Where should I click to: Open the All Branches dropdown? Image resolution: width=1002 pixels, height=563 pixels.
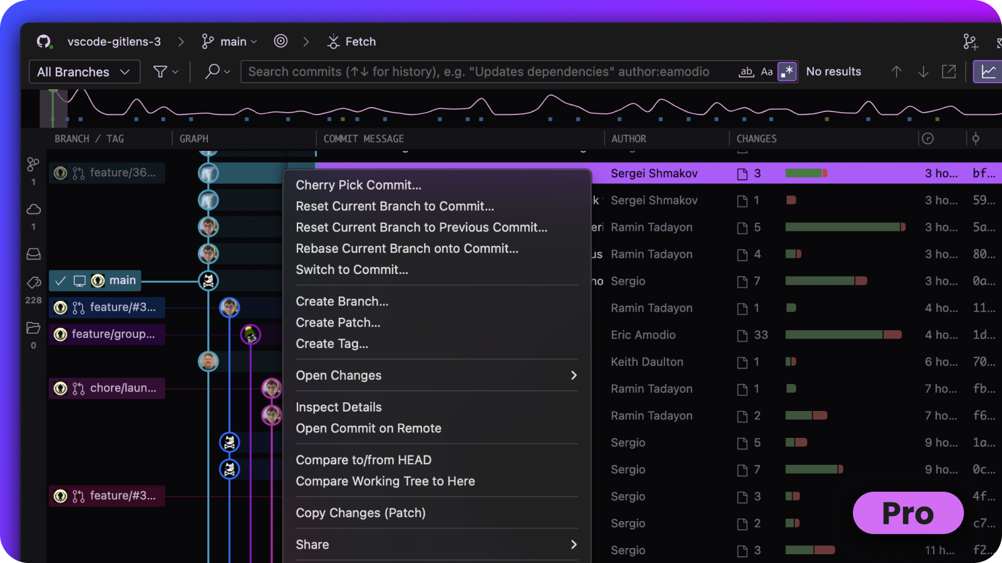(84, 72)
